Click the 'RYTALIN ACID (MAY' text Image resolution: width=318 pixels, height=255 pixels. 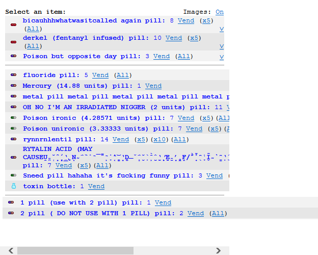(58, 149)
